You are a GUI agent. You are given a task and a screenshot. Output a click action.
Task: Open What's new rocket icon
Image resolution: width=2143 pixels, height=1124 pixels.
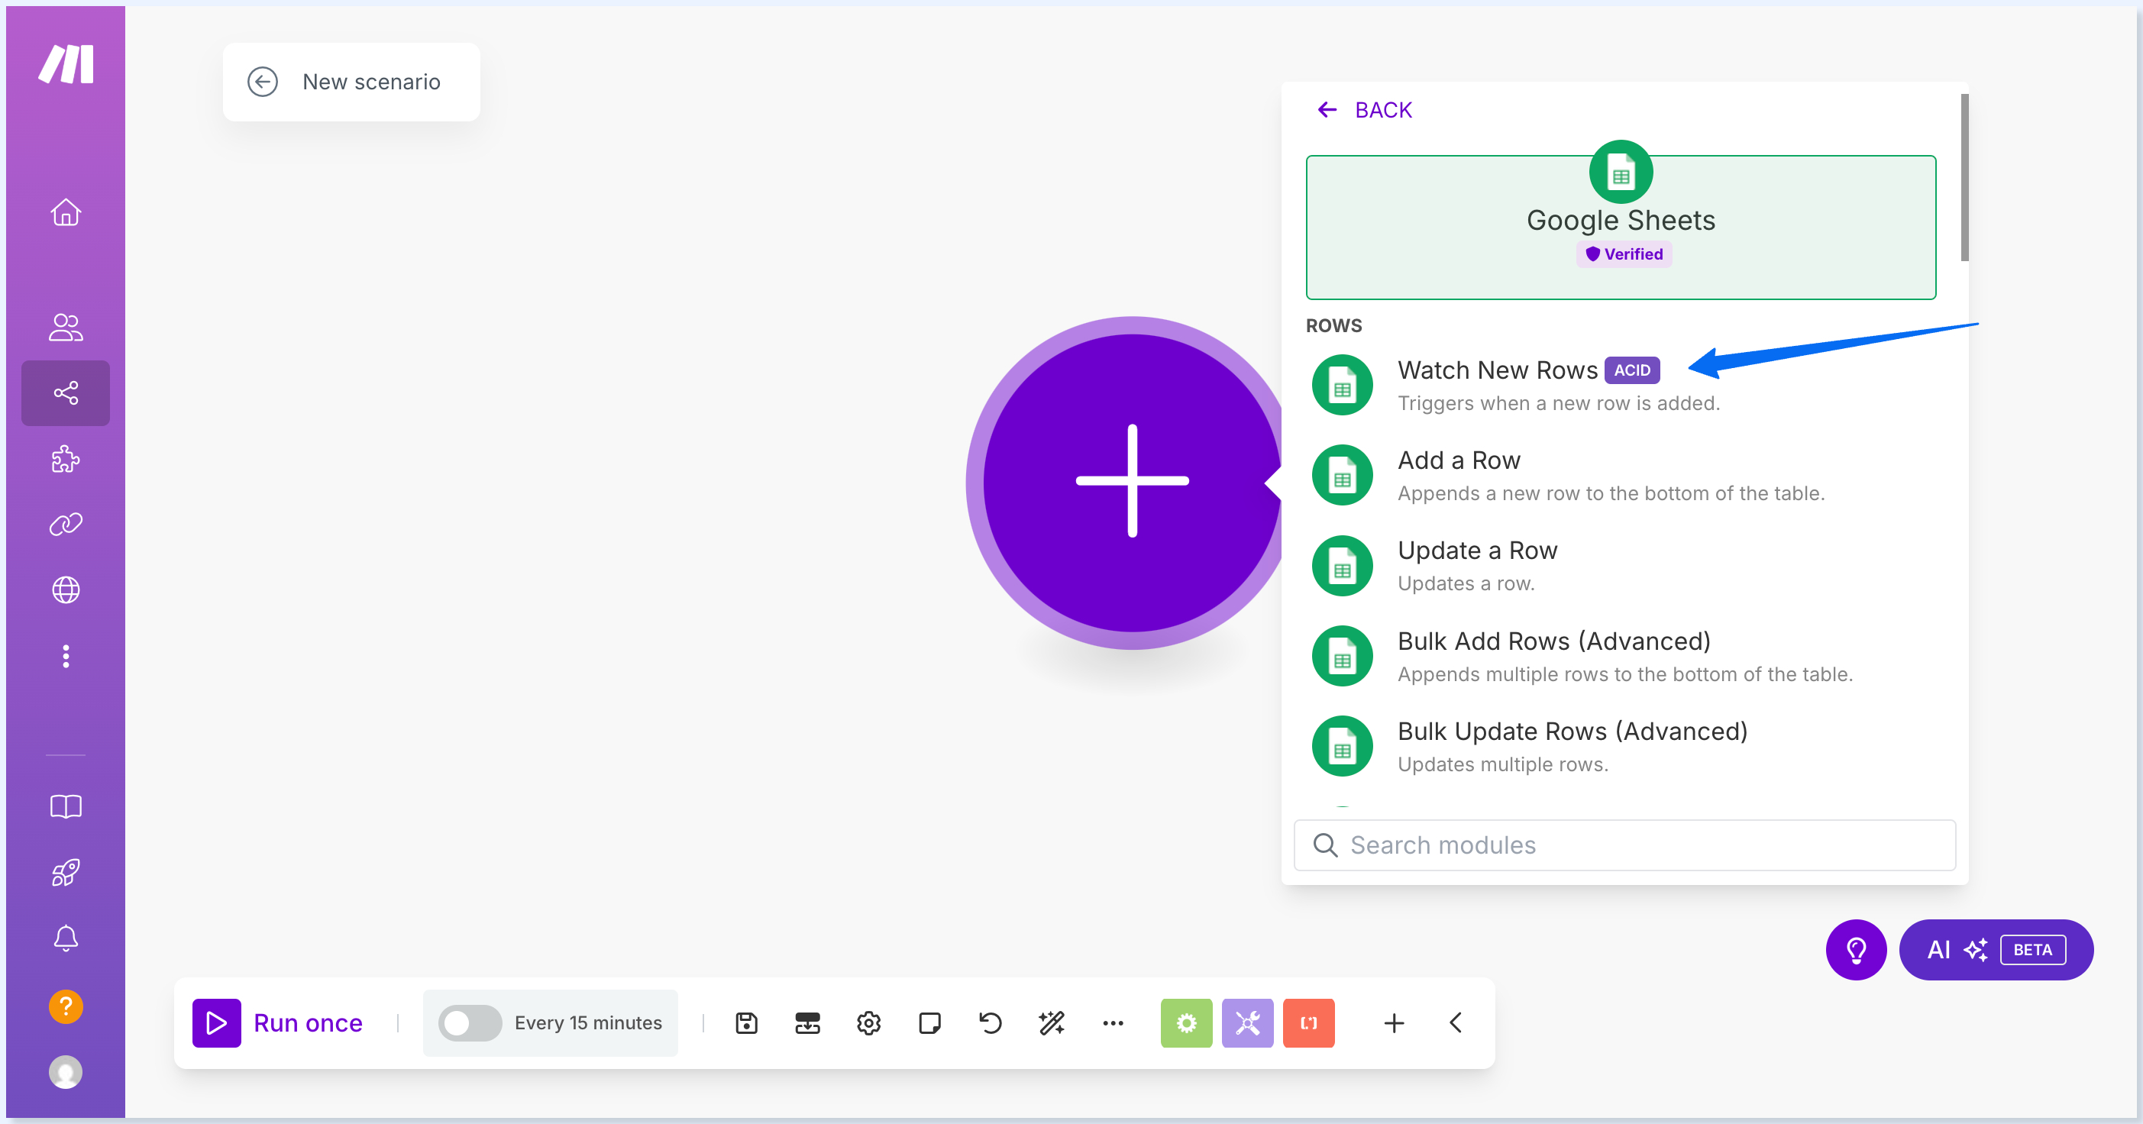click(x=66, y=872)
